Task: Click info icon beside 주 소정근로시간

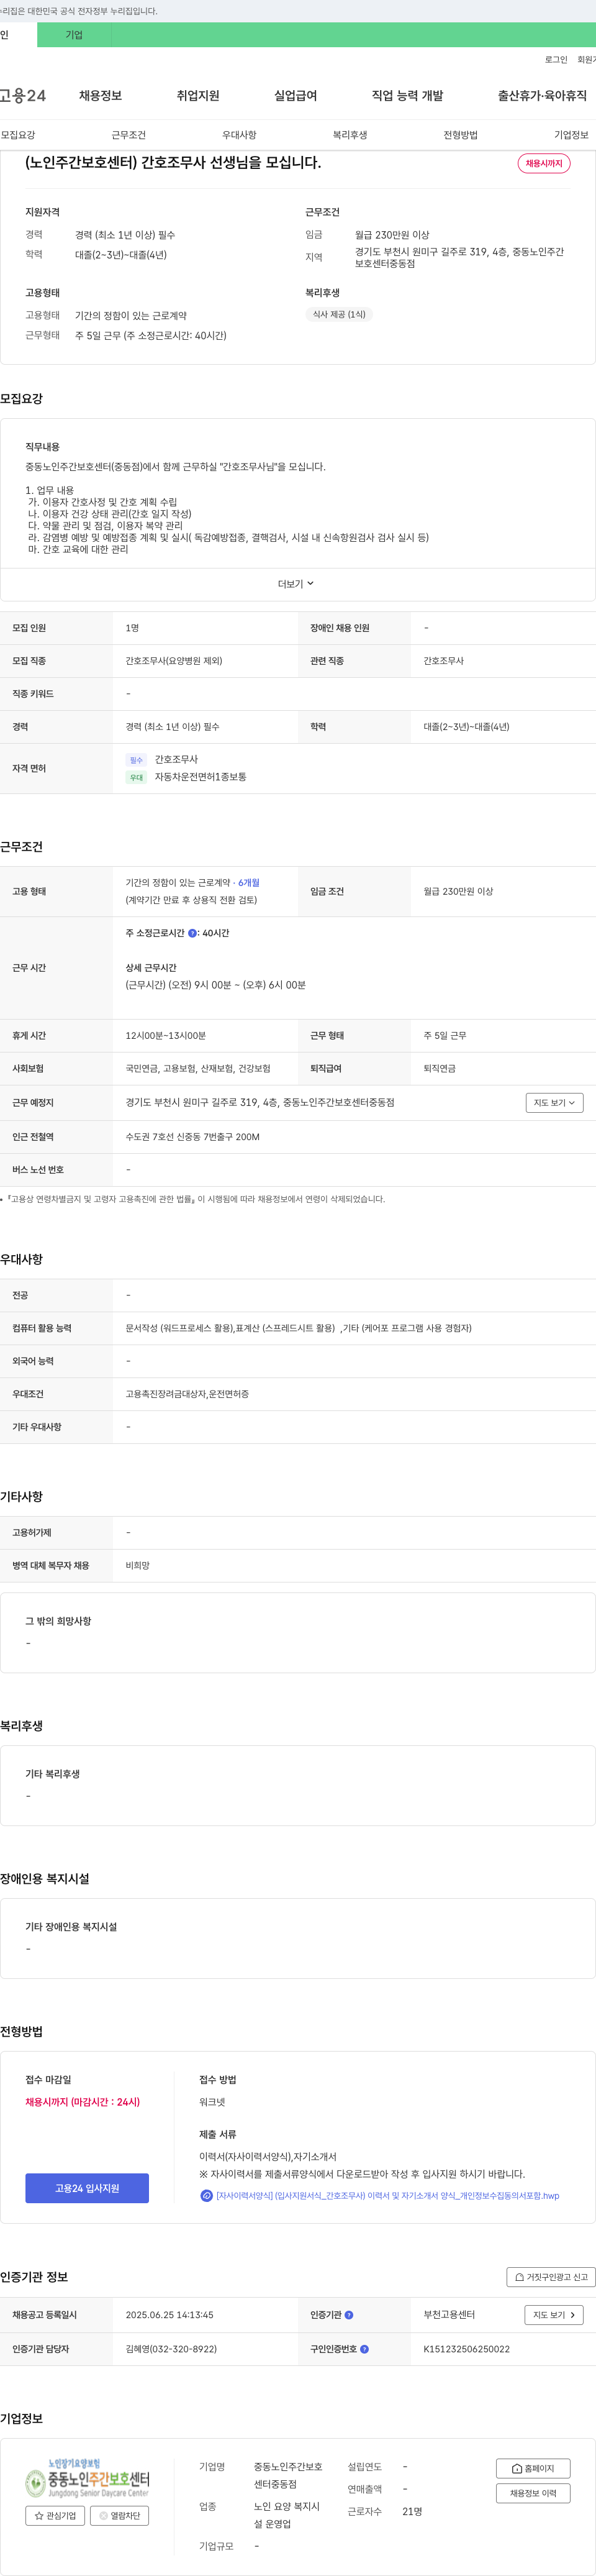Action: pos(192,933)
